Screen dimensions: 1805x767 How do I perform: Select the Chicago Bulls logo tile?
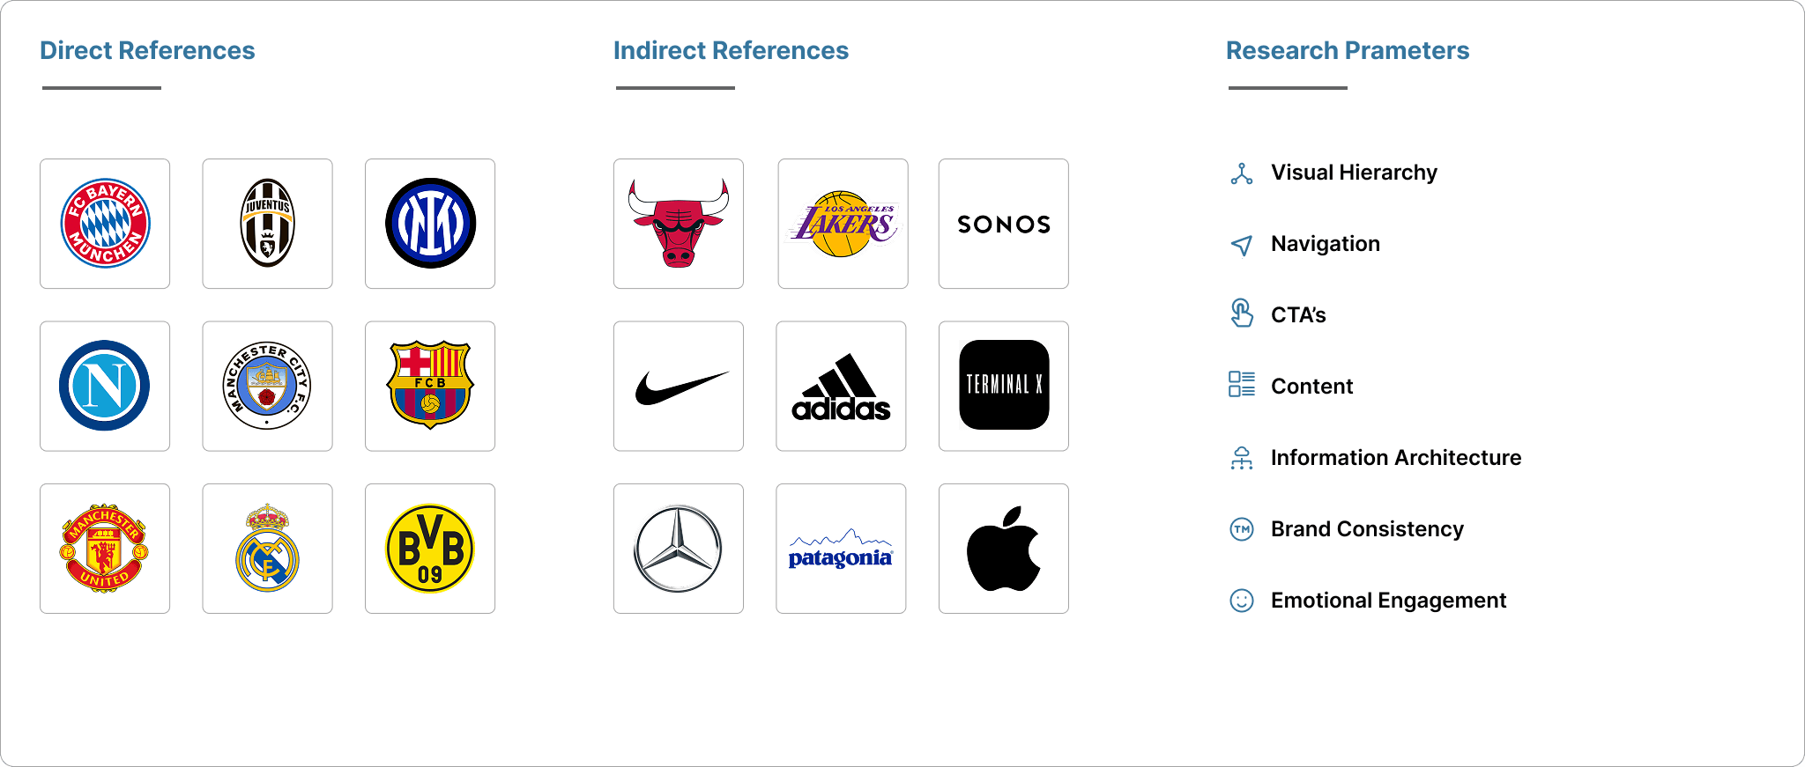(x=679, y=224)
